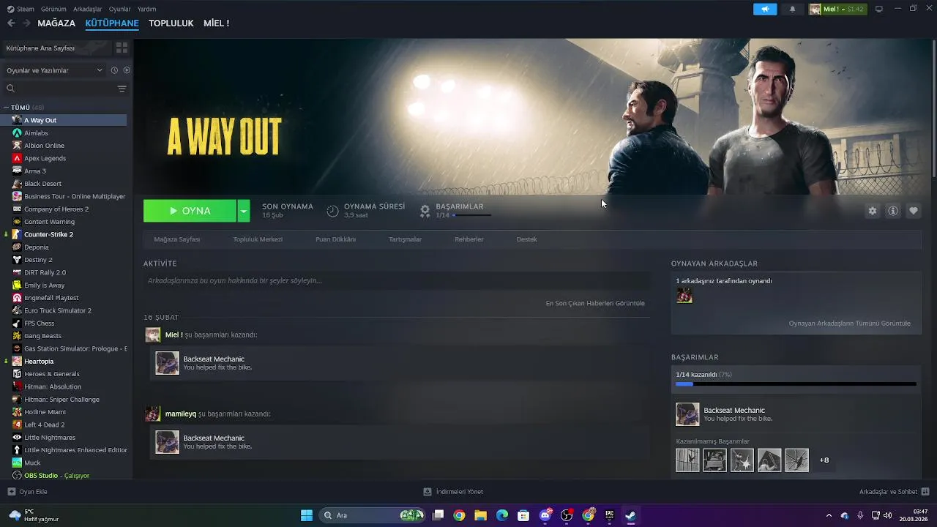Go to TOPLULUK tab
The image size is (937, 527).
(171, 23)
